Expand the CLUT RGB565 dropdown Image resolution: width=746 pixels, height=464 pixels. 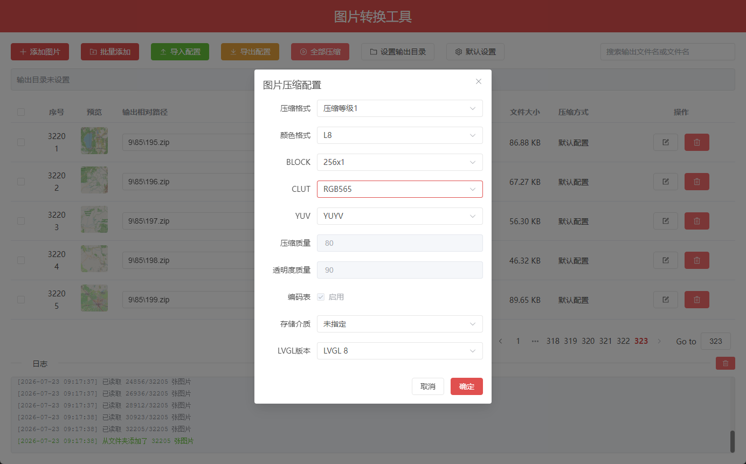pos(400,189)
